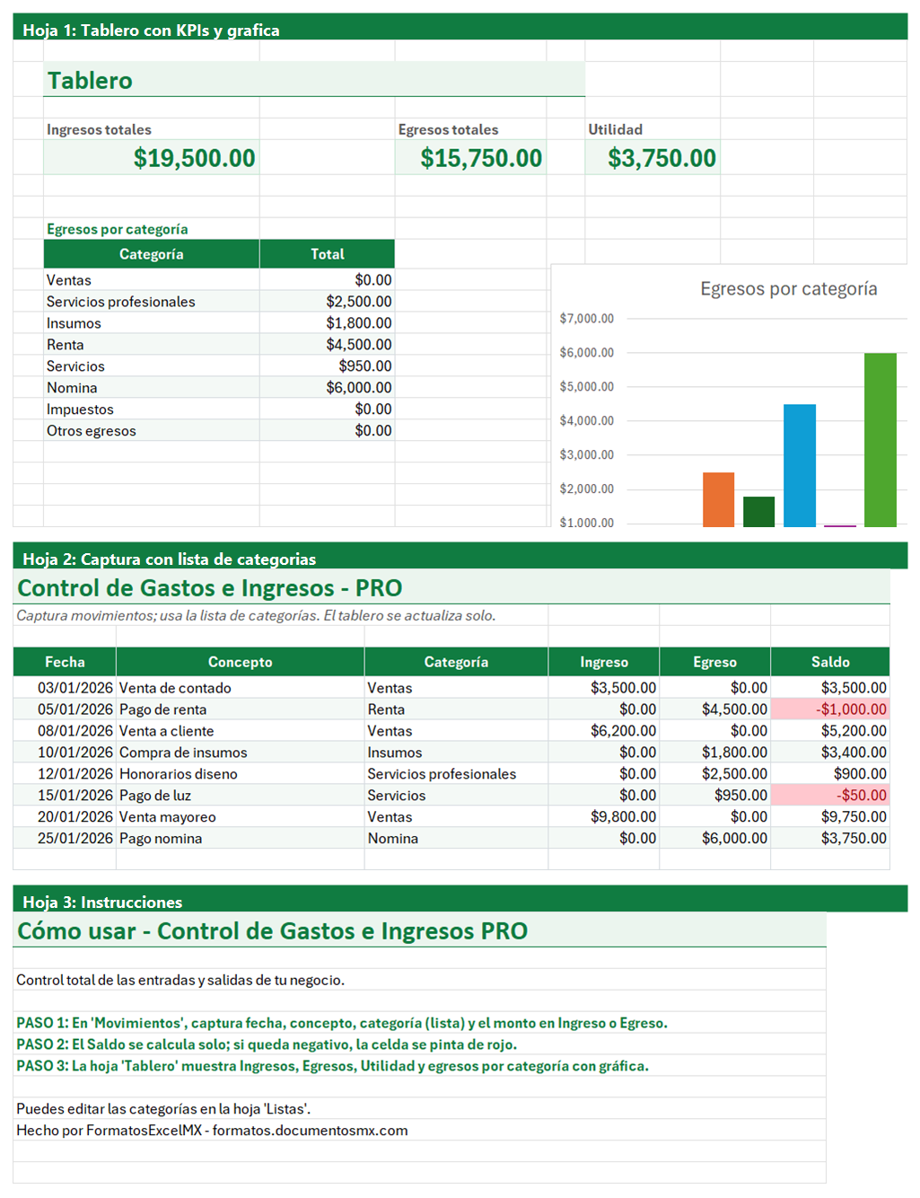Click the "Otros egresos" category cell
Screen dimensions: 920x1198
(152, 431)
